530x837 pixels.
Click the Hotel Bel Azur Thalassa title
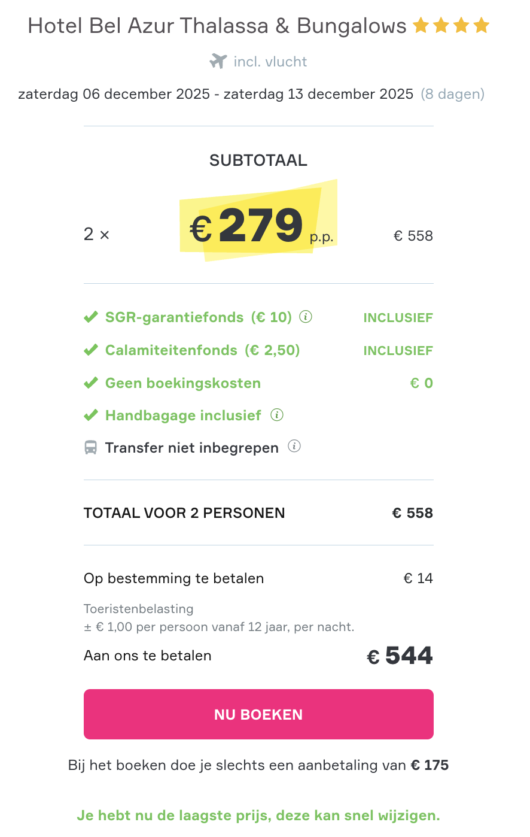click(217, 26)
